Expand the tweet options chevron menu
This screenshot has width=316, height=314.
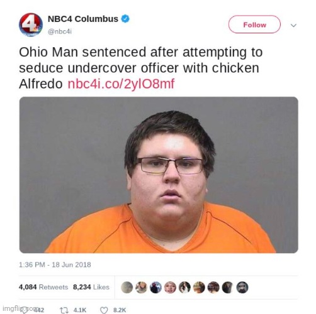pyautogui.click(x=293, y=25)
